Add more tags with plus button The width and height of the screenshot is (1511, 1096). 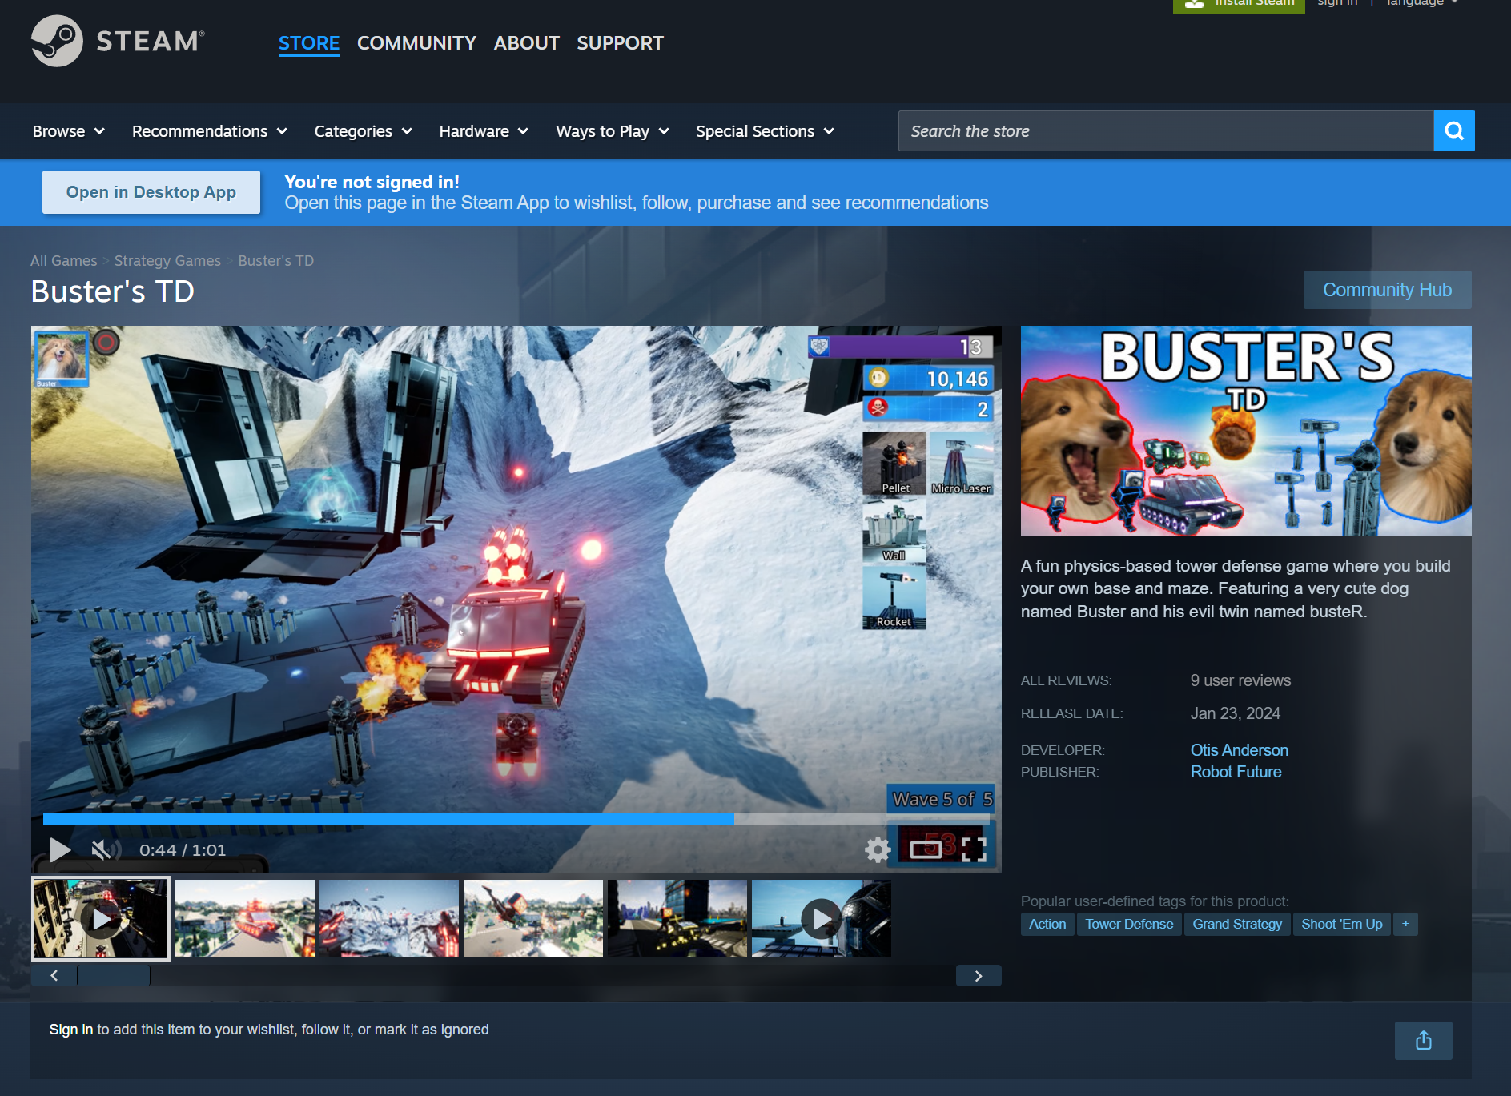point(1405,924)
